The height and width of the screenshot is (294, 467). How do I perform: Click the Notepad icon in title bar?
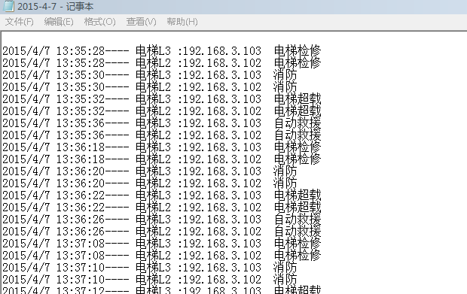pyautogui.click(x=8, y=6)
